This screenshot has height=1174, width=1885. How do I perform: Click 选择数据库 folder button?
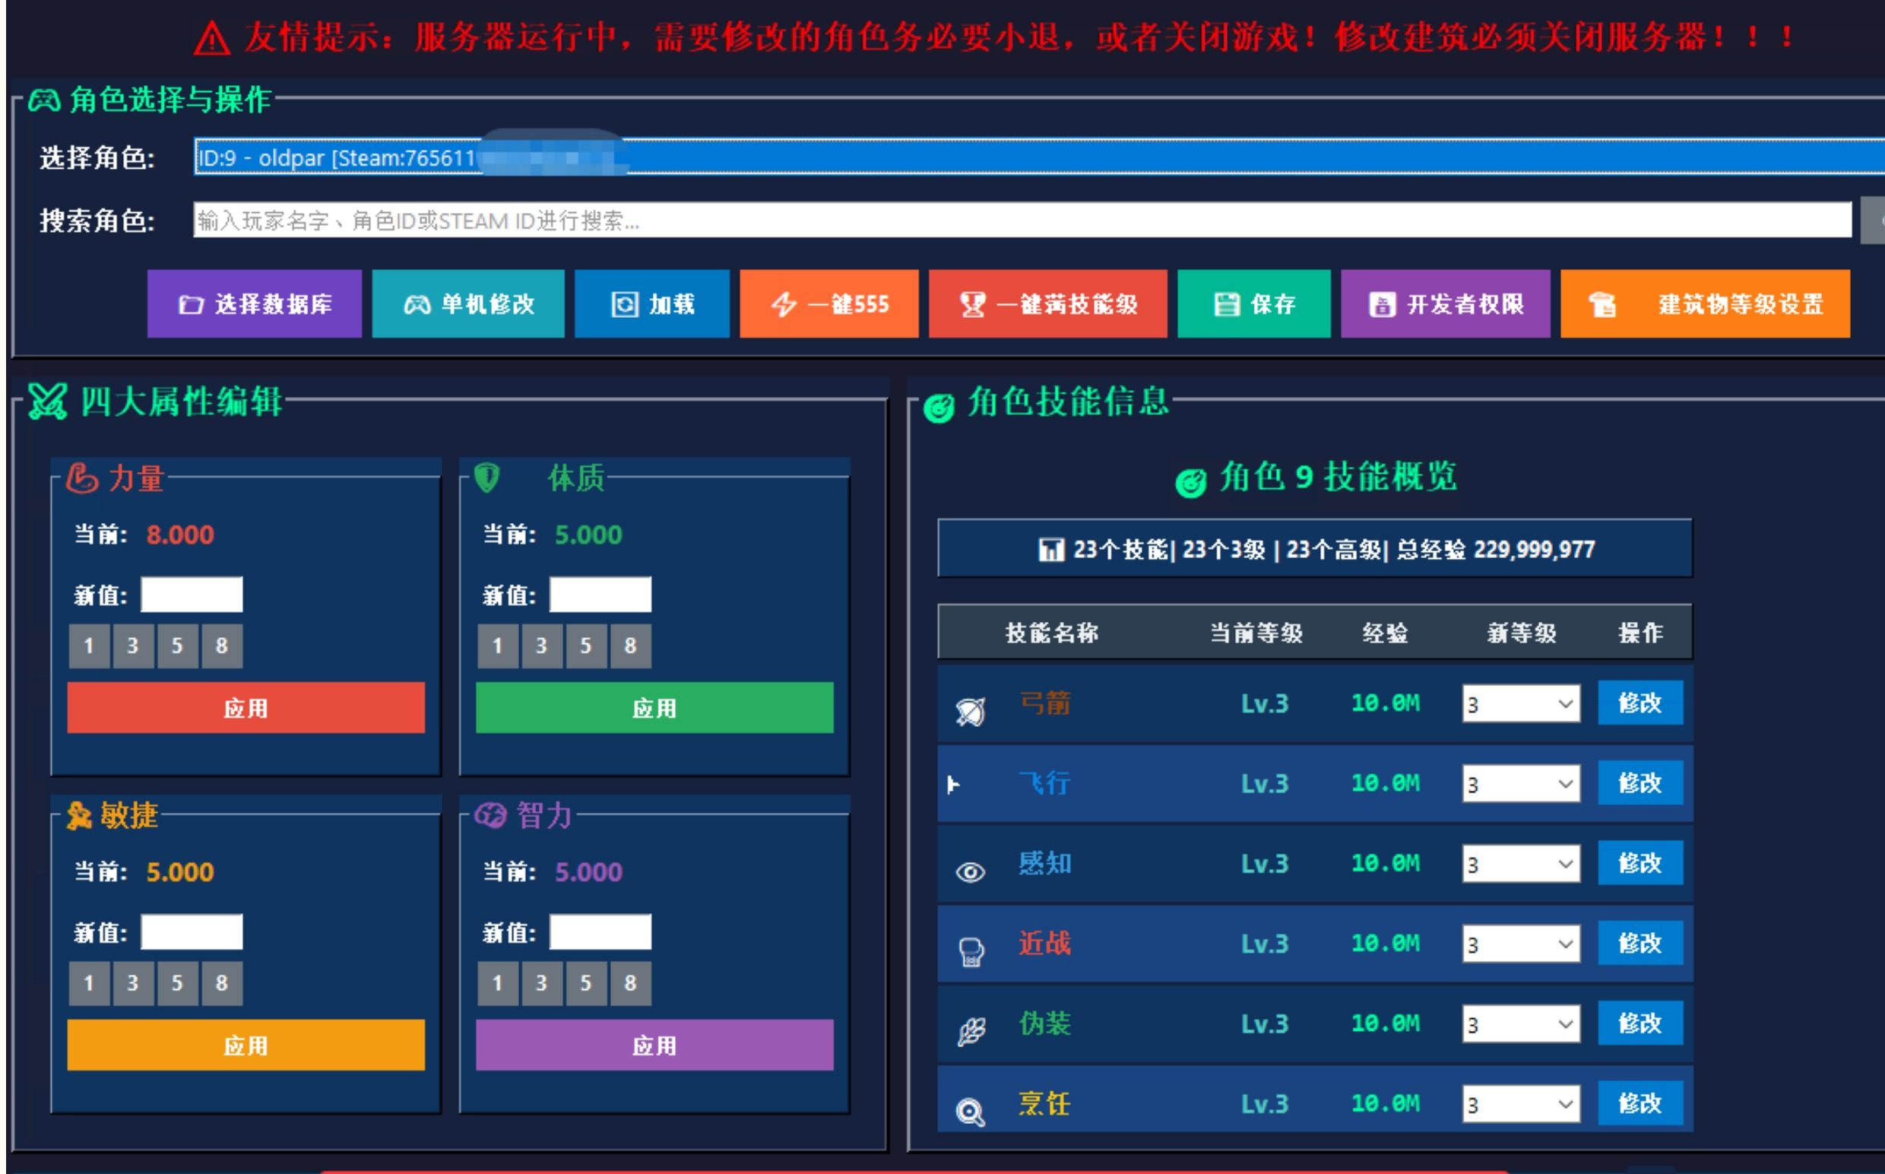click(x=255, y=303)
